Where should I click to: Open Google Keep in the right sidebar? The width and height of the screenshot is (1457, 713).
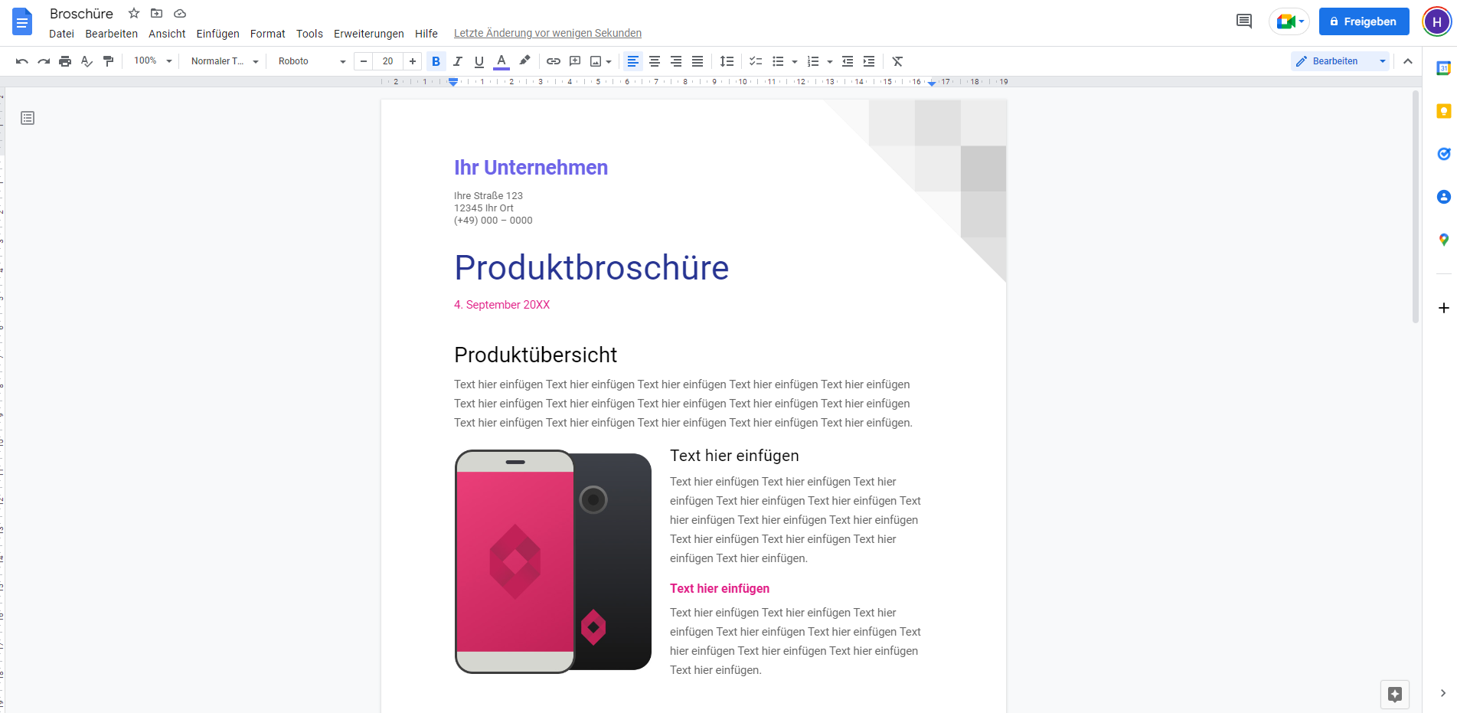click(x=1443, y=111)
